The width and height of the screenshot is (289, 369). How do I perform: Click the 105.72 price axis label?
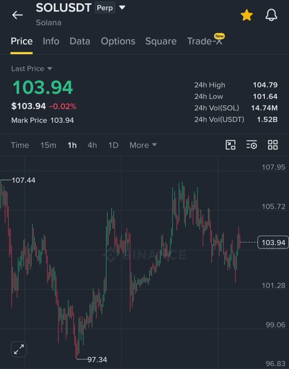(x=273, y=206)
